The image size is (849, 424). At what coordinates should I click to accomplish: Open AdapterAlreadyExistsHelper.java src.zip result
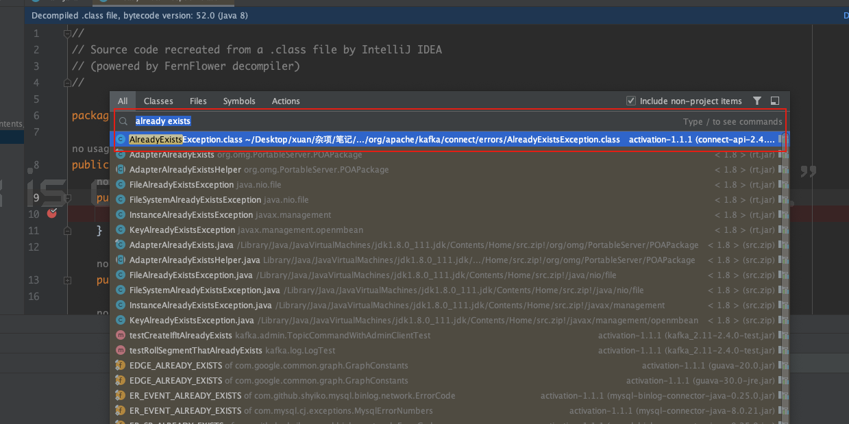tap(450, 260)
